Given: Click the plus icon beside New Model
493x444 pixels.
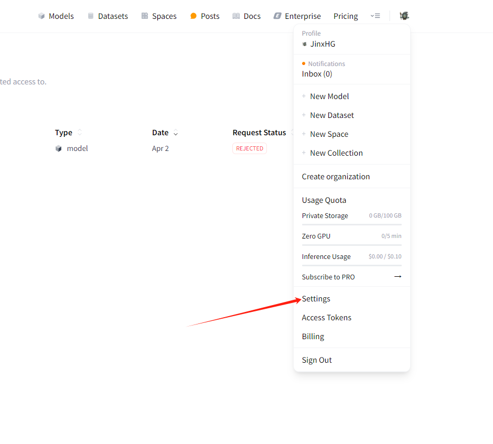Looking at the screenshot, I should (304, 96).
